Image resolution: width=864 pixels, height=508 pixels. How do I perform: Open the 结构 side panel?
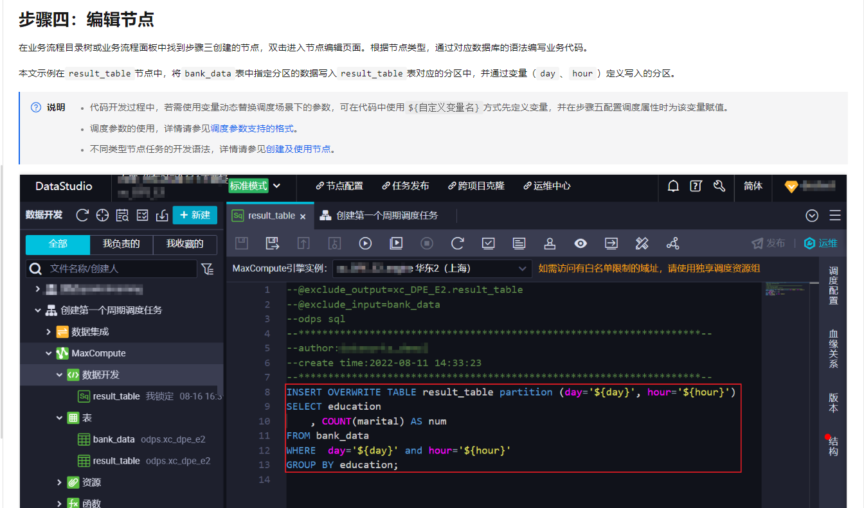(x=833, y=446)
